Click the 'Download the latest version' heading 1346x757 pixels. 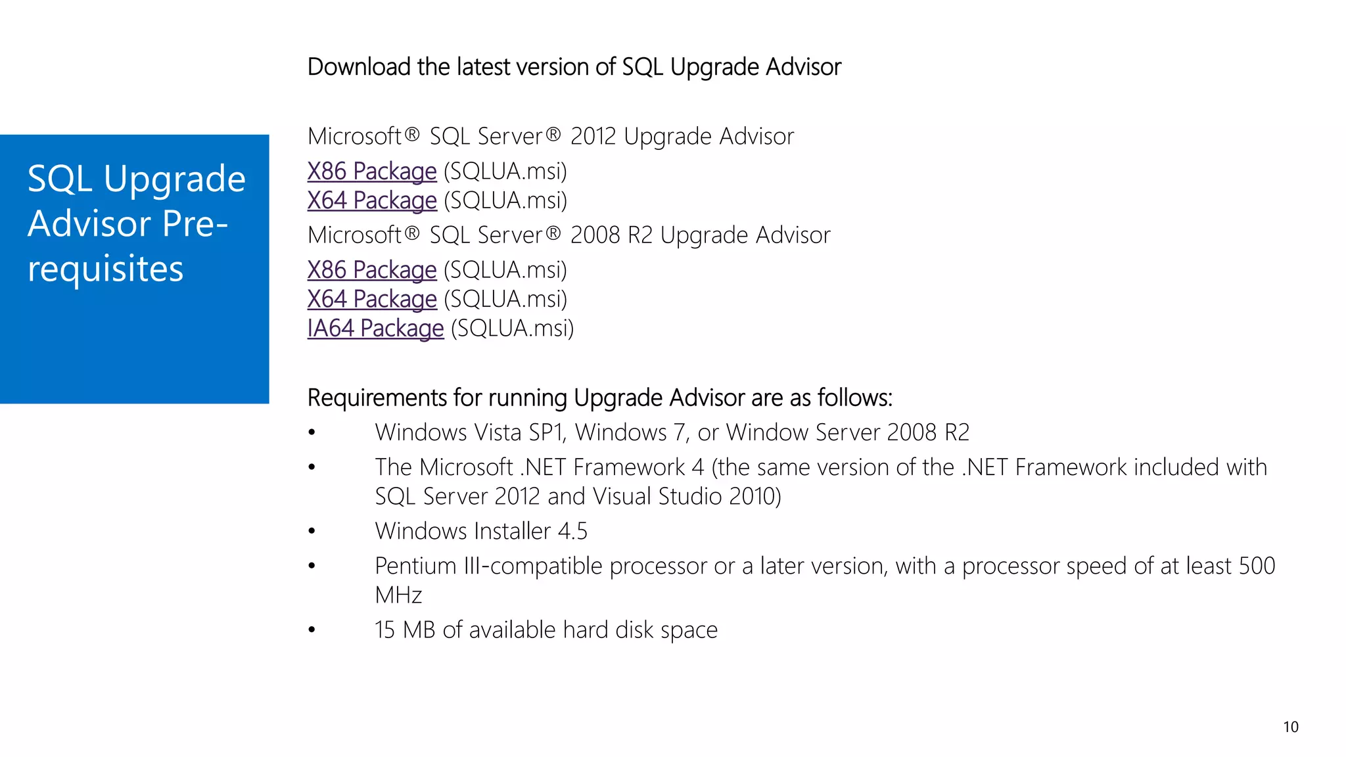[x=574, y=67]
